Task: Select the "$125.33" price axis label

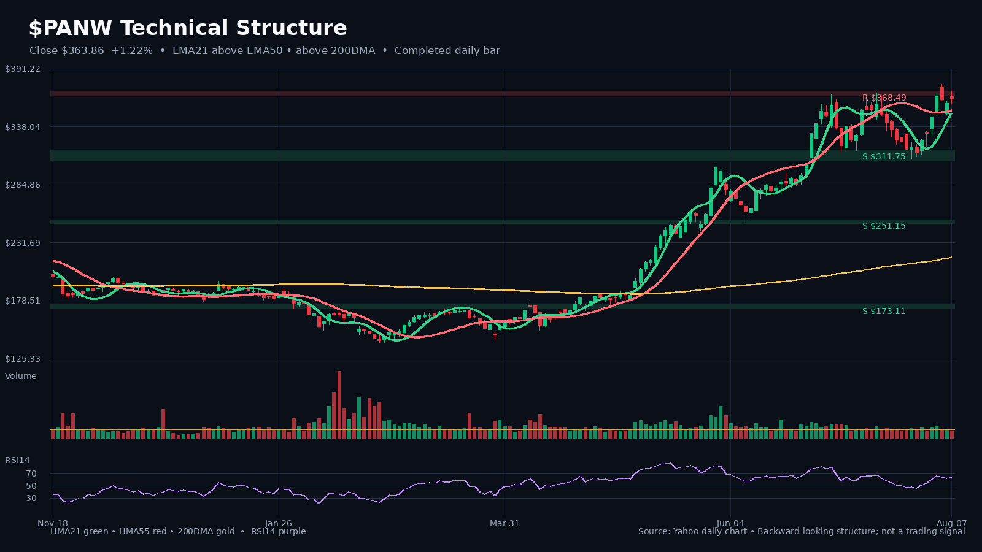Action: 23,359
